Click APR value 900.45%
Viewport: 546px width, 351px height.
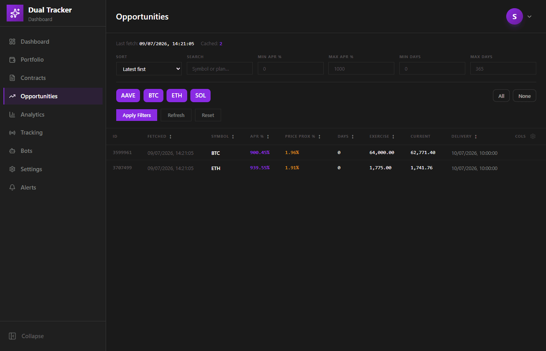point(260,152)
